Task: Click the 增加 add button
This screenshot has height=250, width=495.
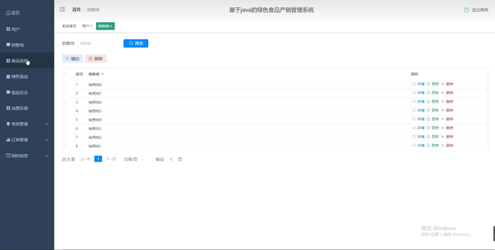Action: (72, 59)
